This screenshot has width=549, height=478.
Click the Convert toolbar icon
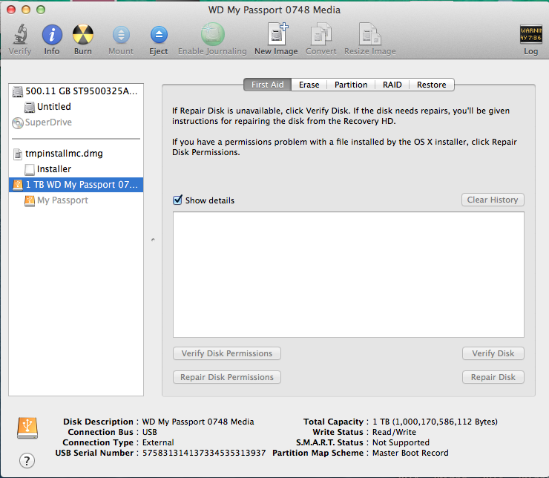click(x=321, y=34)
